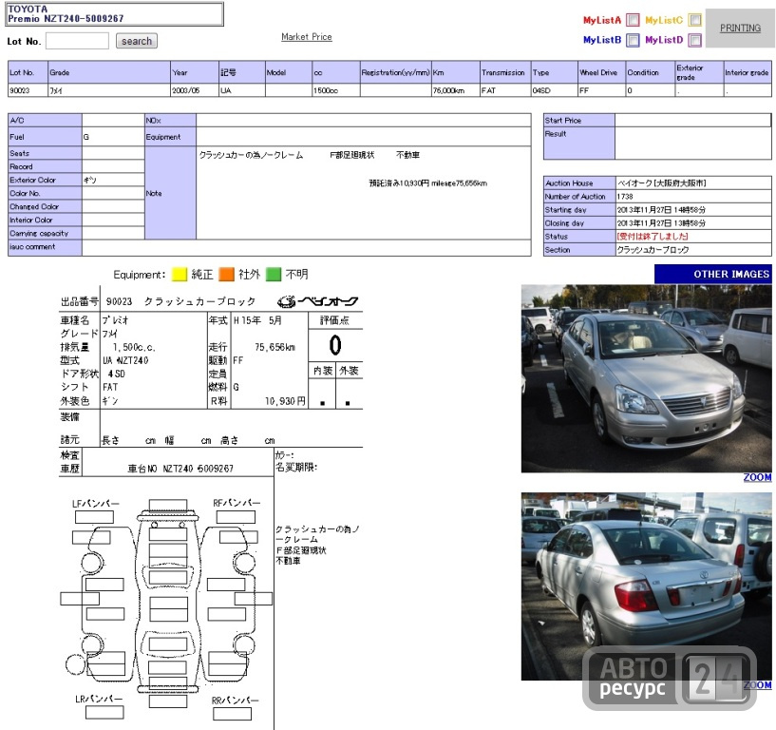This screenshot has width=776, height=730.
Task: Tick the MyListA checkbox
Action: [x=633, y=20]
